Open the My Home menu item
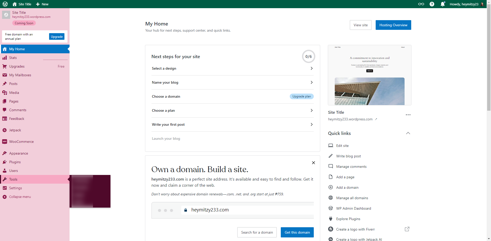The image size is (491, 241). (x=35, y=49)
